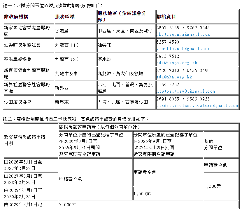The image size is (242, 212).
Task: Select the 香港單親協會 cell
Action: [x=17, y=59]
